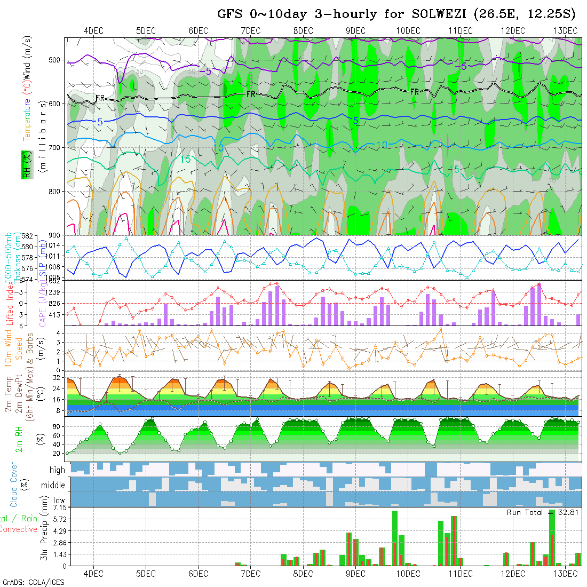The width and height of the screenshot is (587, 587).
Task: Click the 'low' cloud cover row label
Action: pyautogui.click(x=59, y=500)
